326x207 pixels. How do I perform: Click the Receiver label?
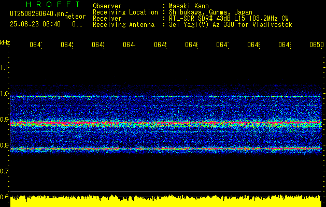click(107, 19)
